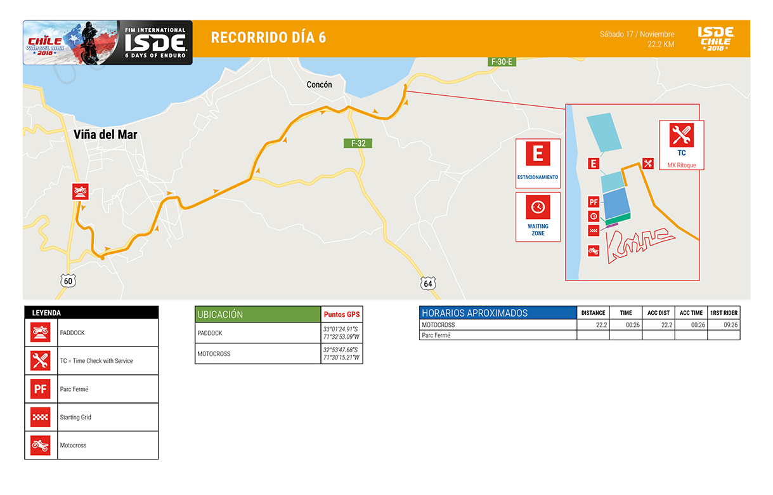The height and width of the screenshot is (495, 773).
Task: Click the large wrench icon above TC
Action: coord(682,135)
